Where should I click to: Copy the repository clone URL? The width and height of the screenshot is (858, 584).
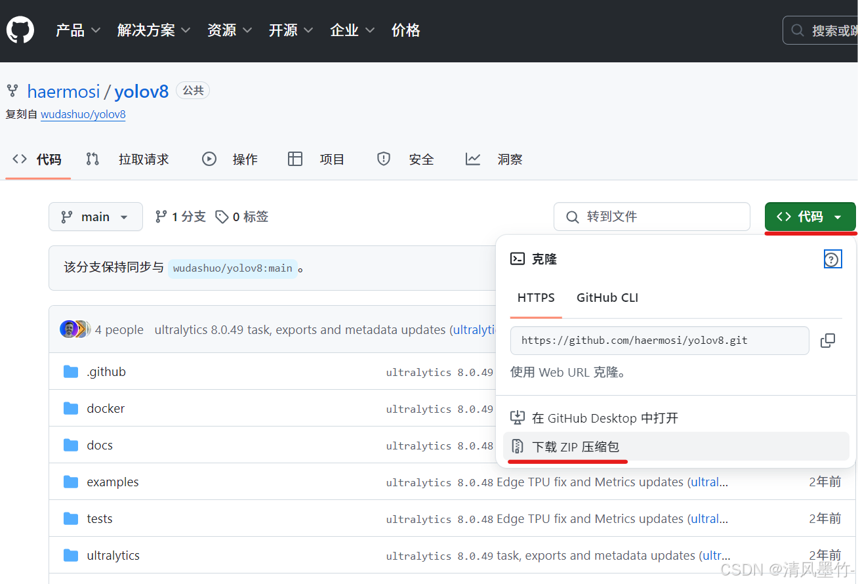coord(827,340)
